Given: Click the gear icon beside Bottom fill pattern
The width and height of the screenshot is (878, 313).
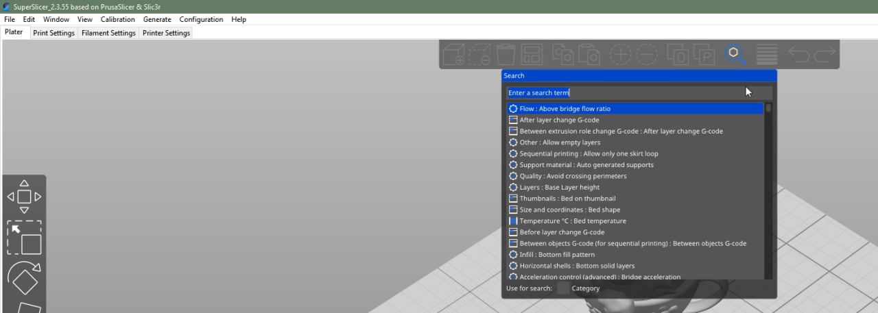Looking at the screenshot, I should click(513, 255).
